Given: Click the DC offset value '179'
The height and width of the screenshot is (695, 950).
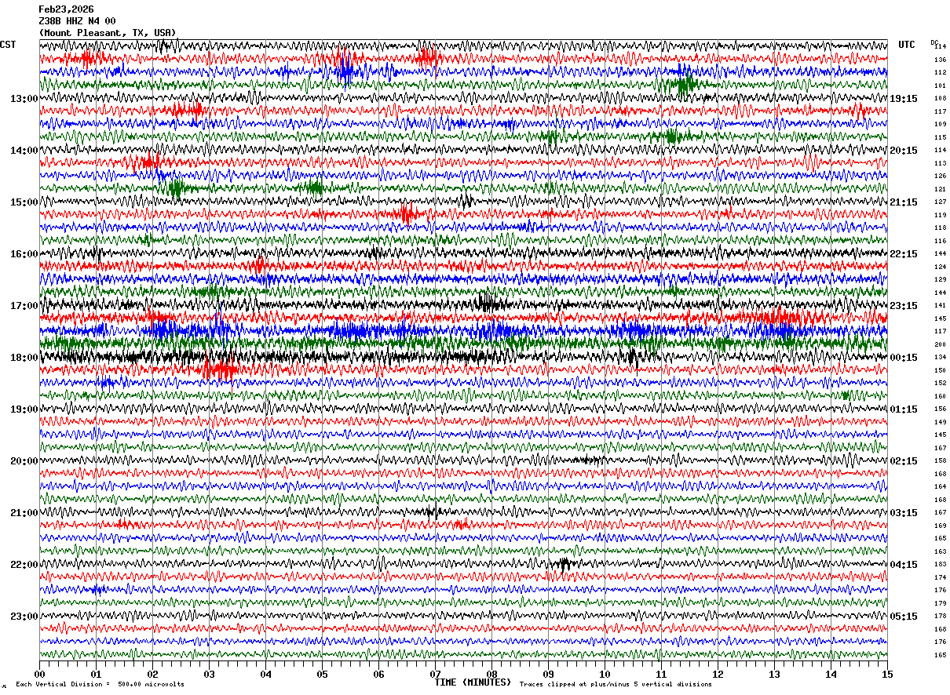Looking at the screenshot, I should coord(940,603).
